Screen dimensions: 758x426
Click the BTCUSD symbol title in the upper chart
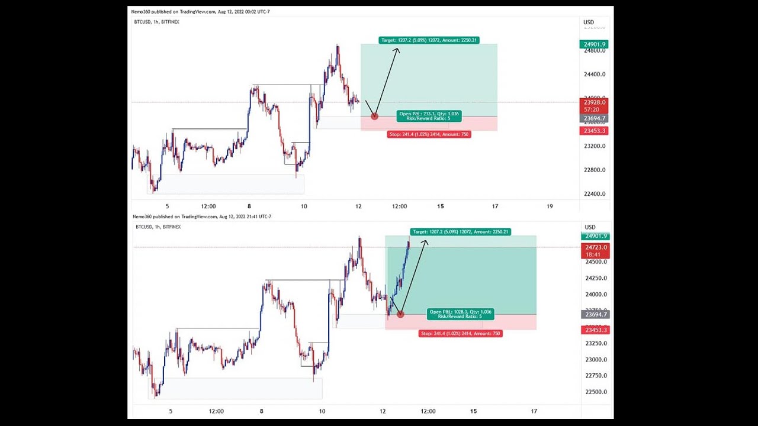[157, 22]
